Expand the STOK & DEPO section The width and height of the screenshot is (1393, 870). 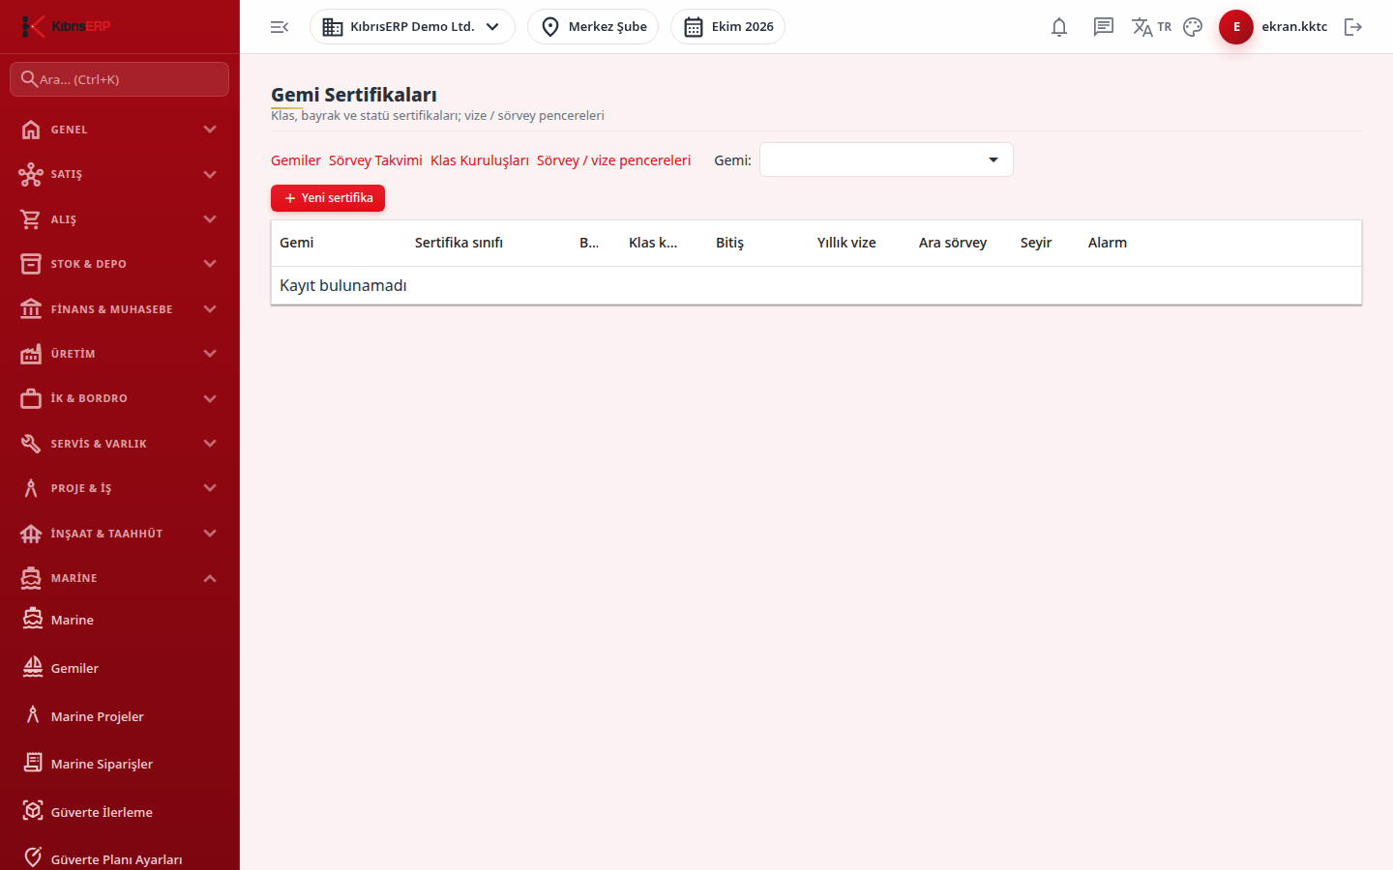[x=120, y=264]
